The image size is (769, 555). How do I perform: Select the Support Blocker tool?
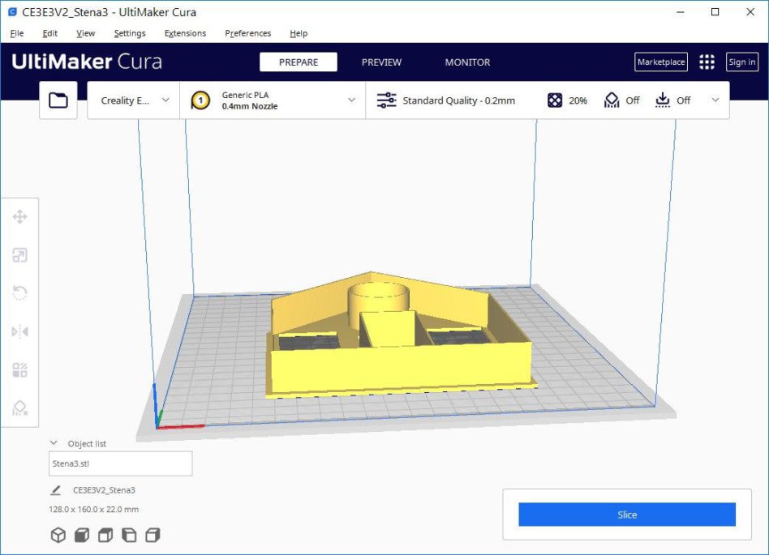(x=19, y=408)
